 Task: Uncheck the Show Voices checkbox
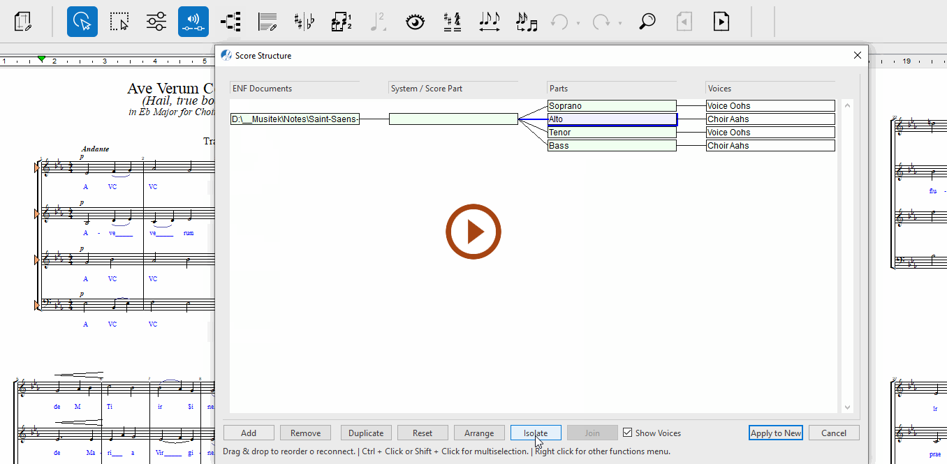[627, 433]
